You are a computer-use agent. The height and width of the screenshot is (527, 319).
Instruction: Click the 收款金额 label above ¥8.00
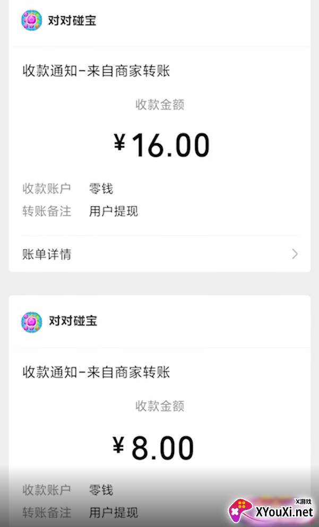(160, 406)
